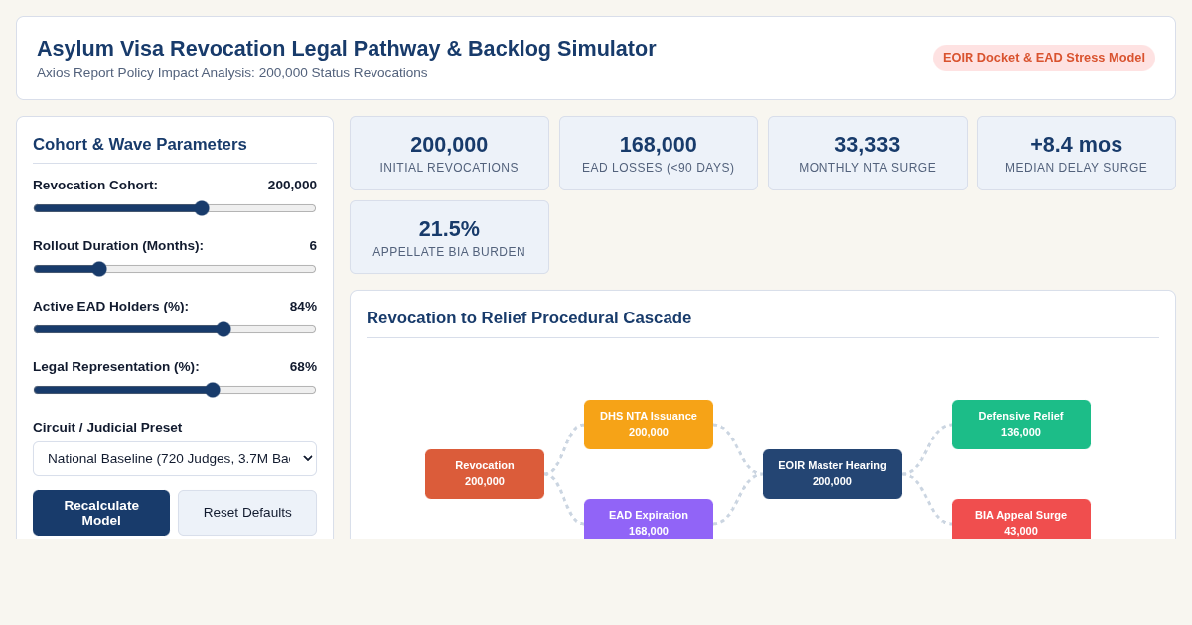
Task: Adjust the Rollout Duration slider
Action: point(175,269)
